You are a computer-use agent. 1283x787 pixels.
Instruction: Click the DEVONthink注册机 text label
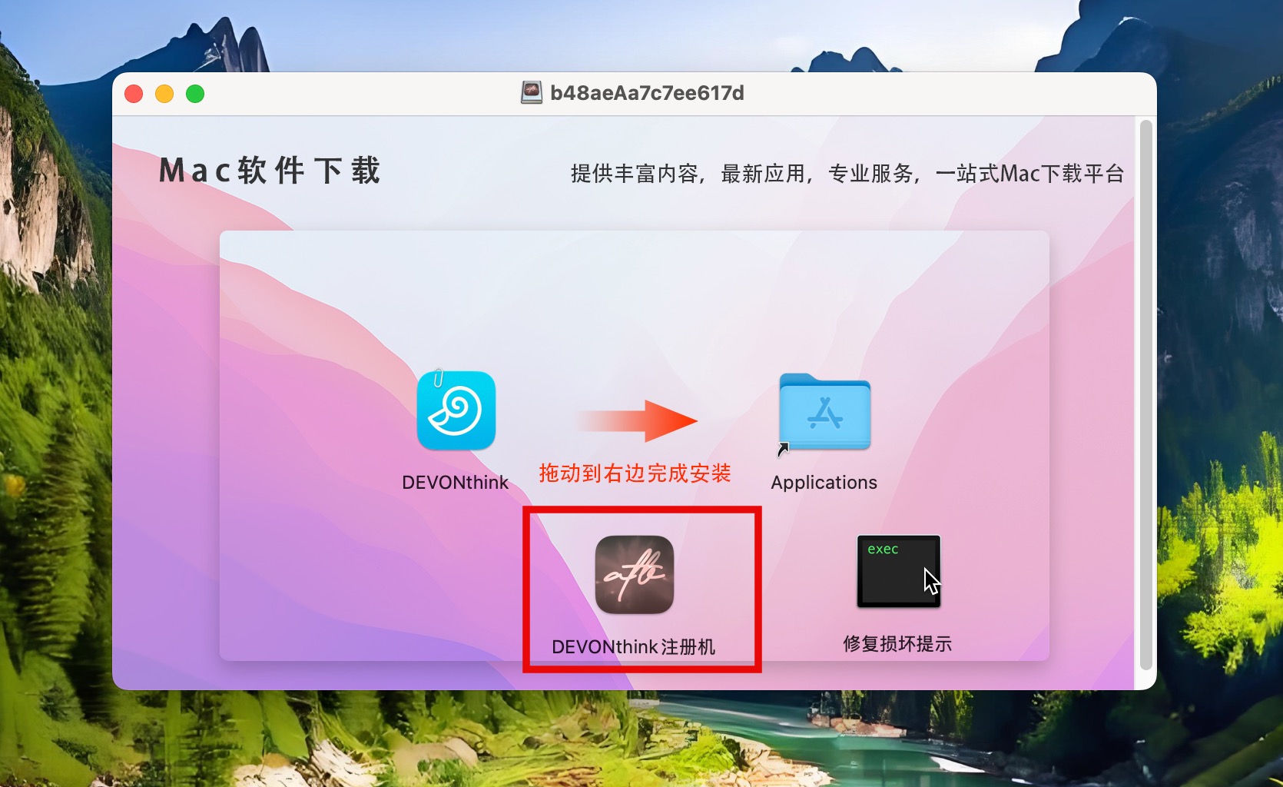pos(634,647)
